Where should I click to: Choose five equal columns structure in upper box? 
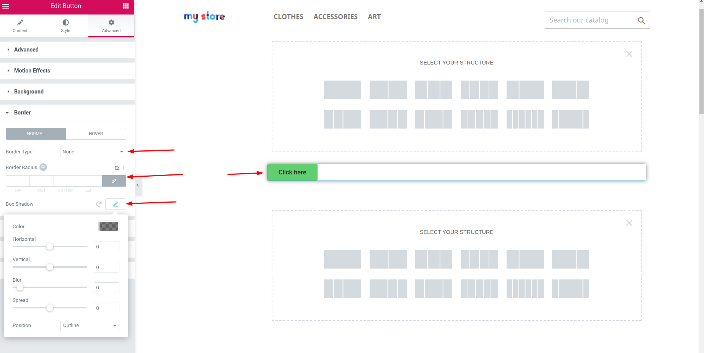[479, 119]
